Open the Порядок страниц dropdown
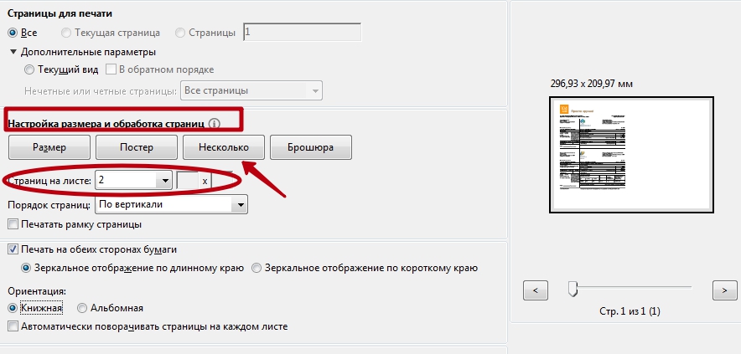The width and height of the screenshot is (741, 354). pos(241,203)
